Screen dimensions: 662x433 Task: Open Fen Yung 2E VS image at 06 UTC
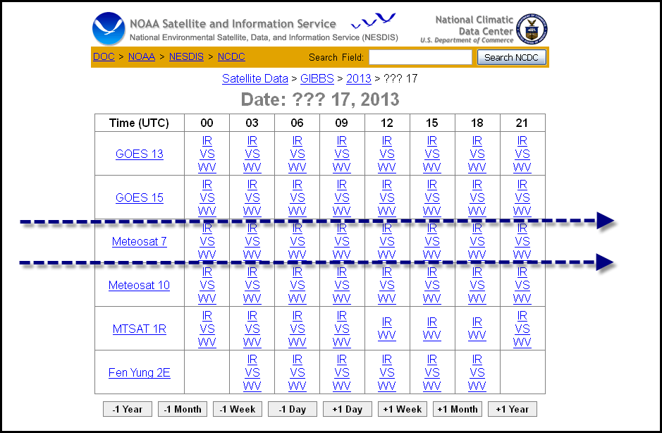point(298,372)
